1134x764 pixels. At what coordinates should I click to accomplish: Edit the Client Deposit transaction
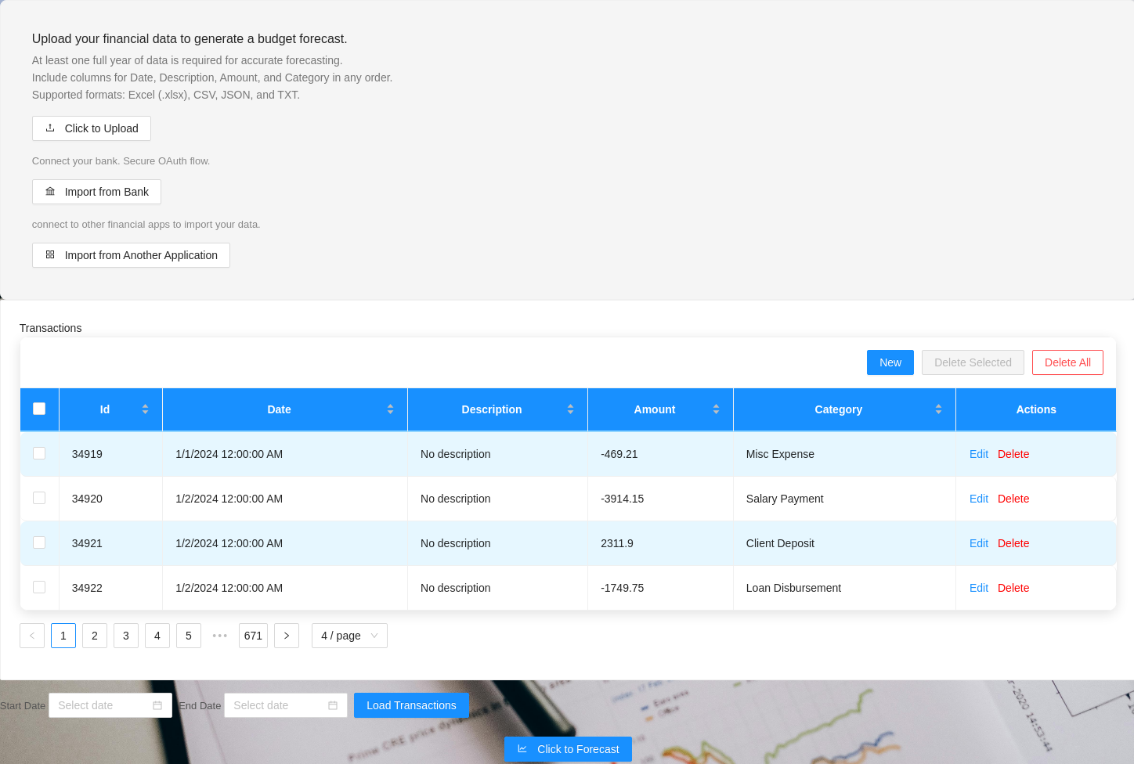[978, 542]
